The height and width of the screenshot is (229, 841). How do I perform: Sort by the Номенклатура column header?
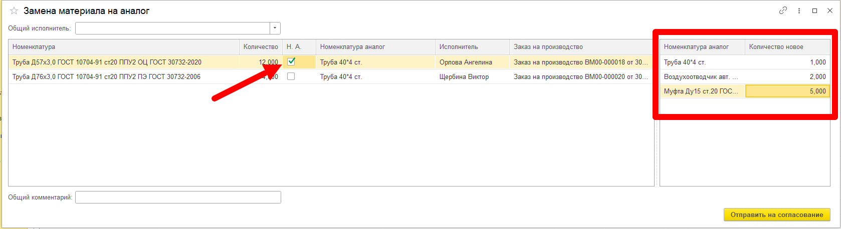[x=124, y=46]
